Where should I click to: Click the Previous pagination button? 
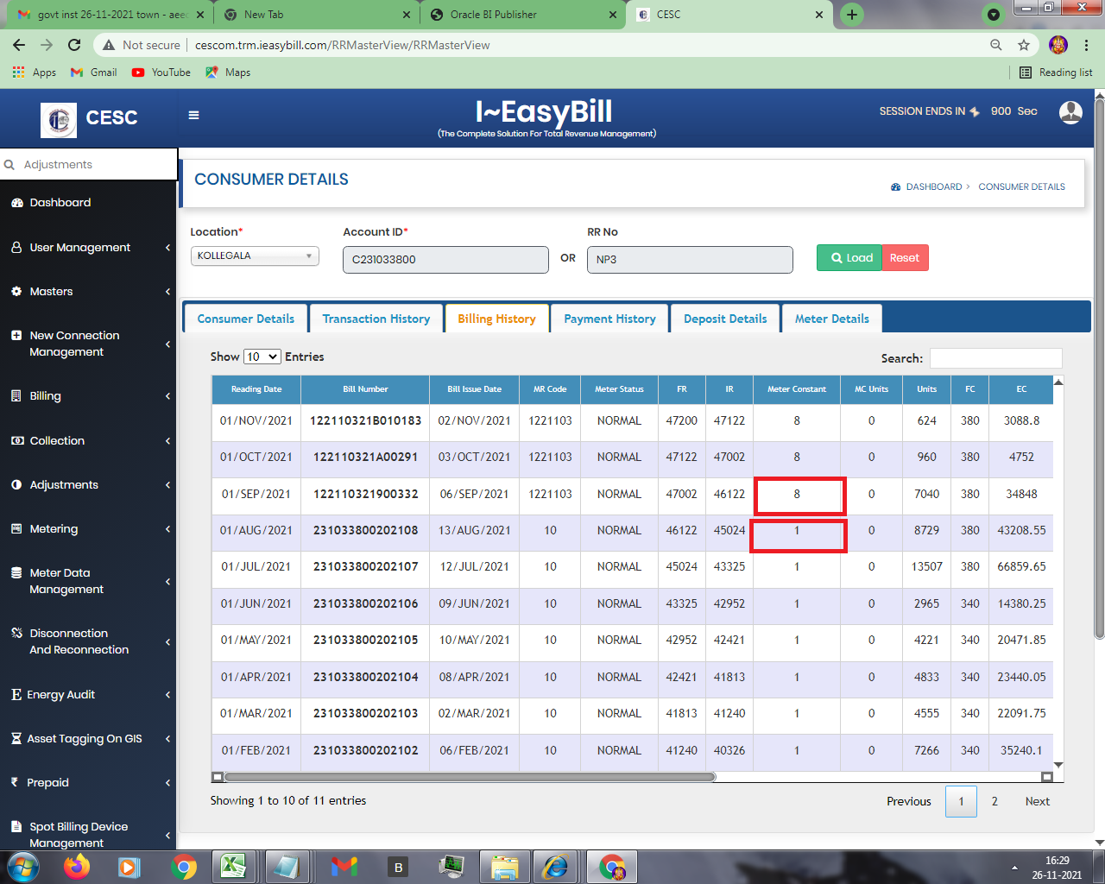[x=909, y=801]
